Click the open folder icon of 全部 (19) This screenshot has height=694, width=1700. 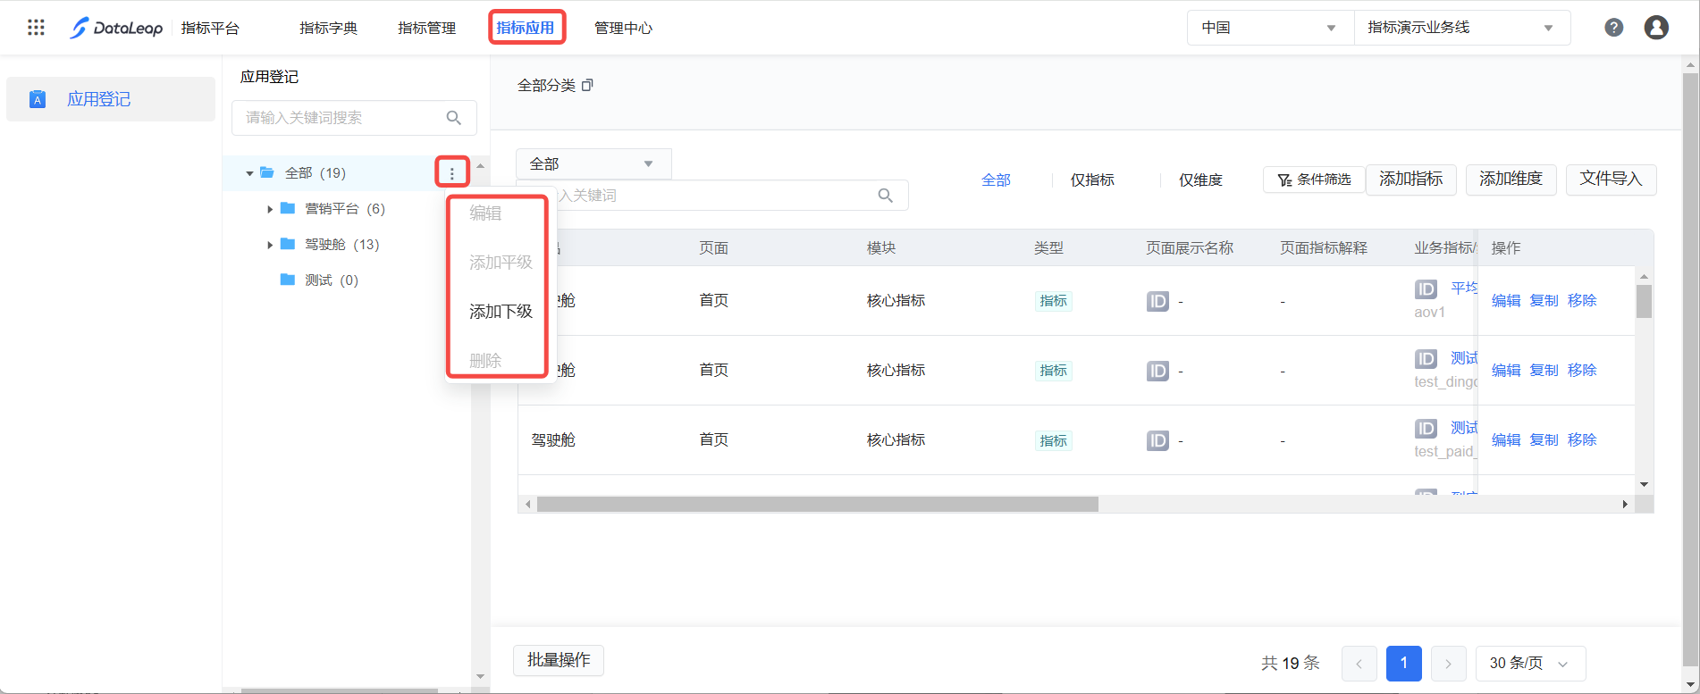[267, 172]
